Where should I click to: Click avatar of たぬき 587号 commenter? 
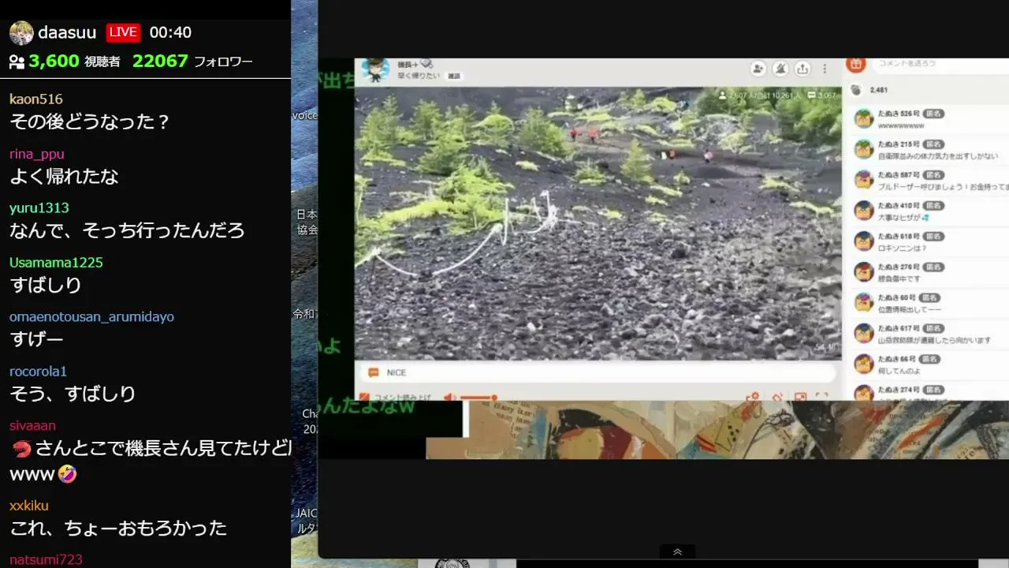click(x=864, y=180)
